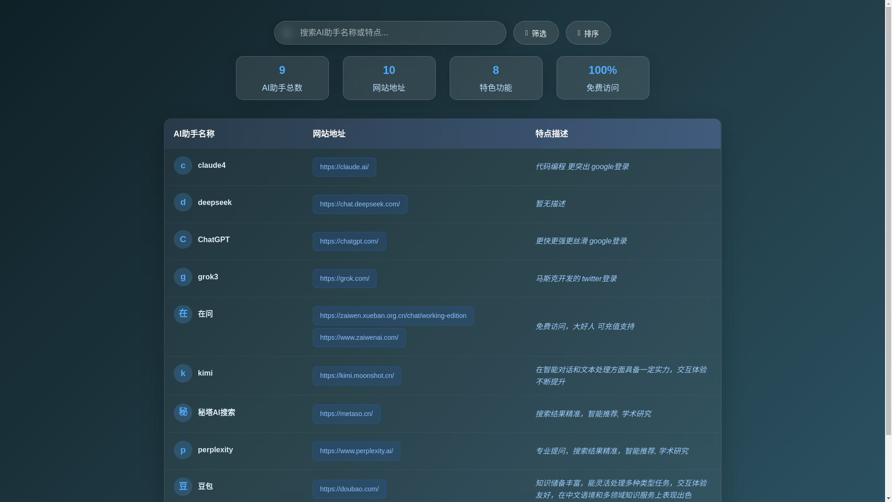
Task: Click the 在问 avatar icon
Action: tap(183, 314)
